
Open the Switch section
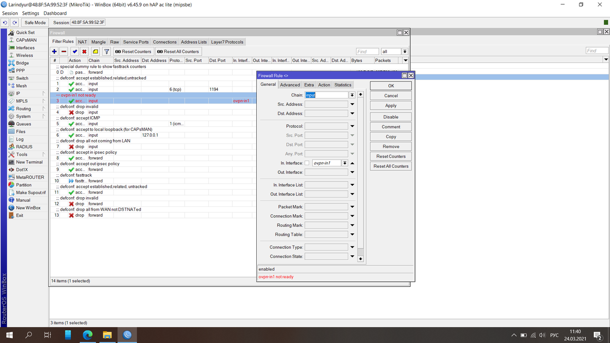(x=22, y=78)
